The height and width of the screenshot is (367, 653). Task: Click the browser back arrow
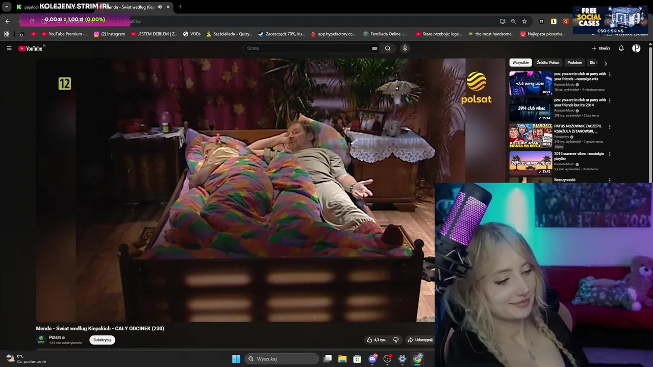tap(7, 21)
